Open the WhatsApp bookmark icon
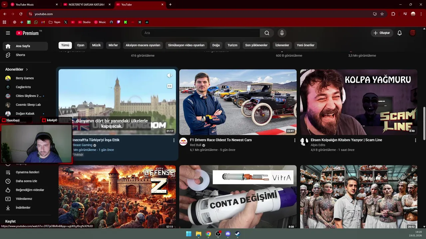 tap(36, 22)
